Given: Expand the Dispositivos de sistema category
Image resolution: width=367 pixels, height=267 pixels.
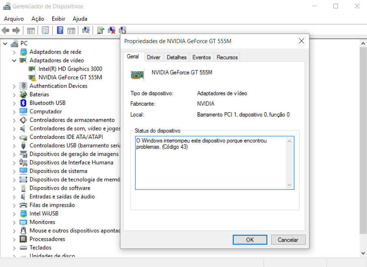Looking at the screenshot, I should coord(14,171).
